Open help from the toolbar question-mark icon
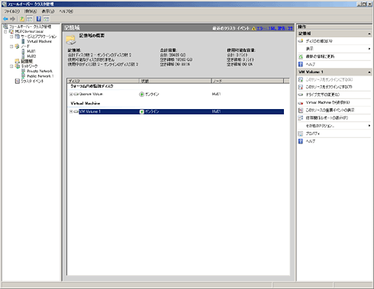This screenshot has width=374, height=289. 39,19
